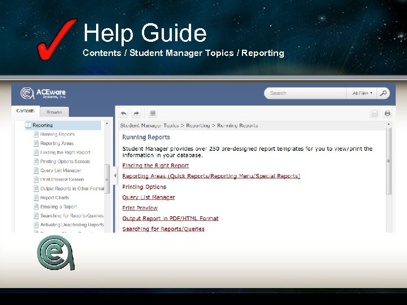Click page icon beside Report Charts
The height and width of the screenshot is (305, 407).
(36, 198)
